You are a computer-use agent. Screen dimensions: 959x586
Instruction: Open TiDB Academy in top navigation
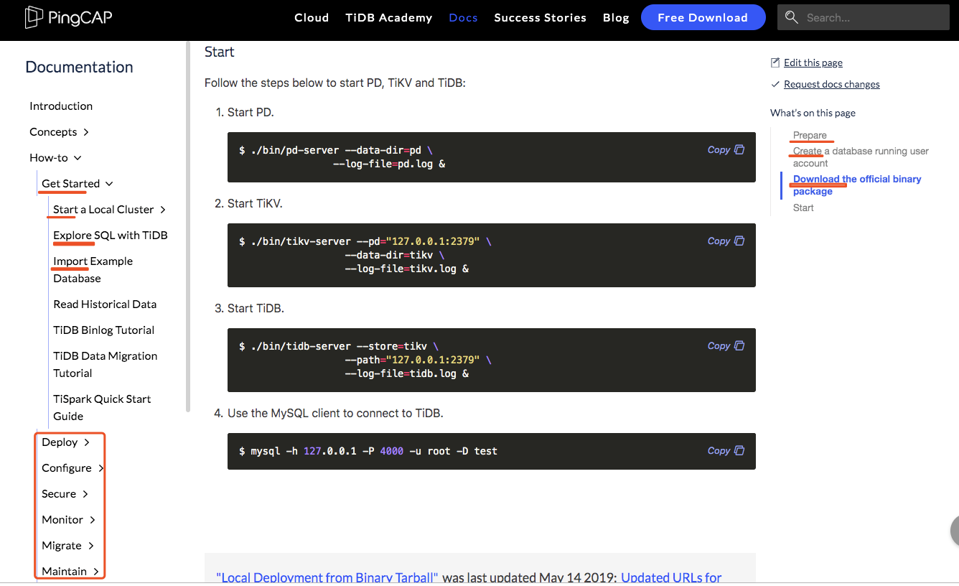click(x=389, y=17)
